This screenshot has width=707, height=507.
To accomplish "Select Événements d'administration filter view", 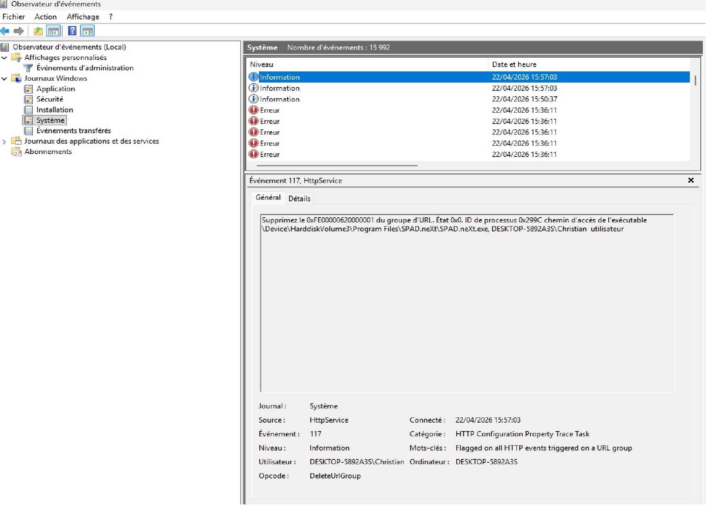I will [x=85, y=68].
